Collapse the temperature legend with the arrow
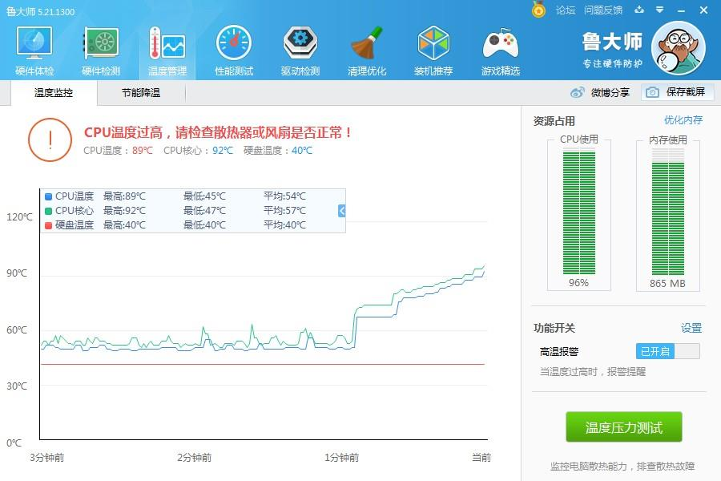 click(x=341, y=211)
